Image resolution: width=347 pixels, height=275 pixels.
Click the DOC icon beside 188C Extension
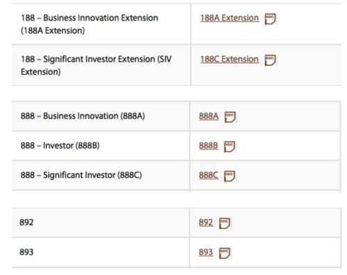click(x=270, y=60)
